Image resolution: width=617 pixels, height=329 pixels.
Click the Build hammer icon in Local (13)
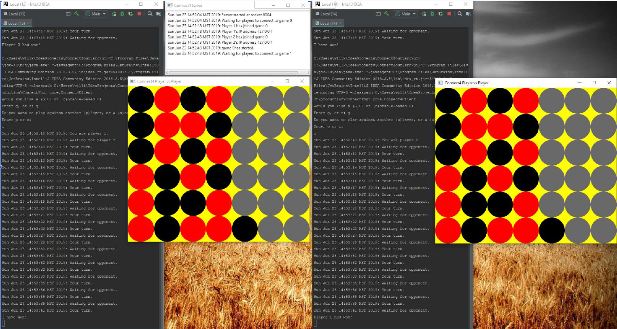pyautogui.click(x=77, y=14)
